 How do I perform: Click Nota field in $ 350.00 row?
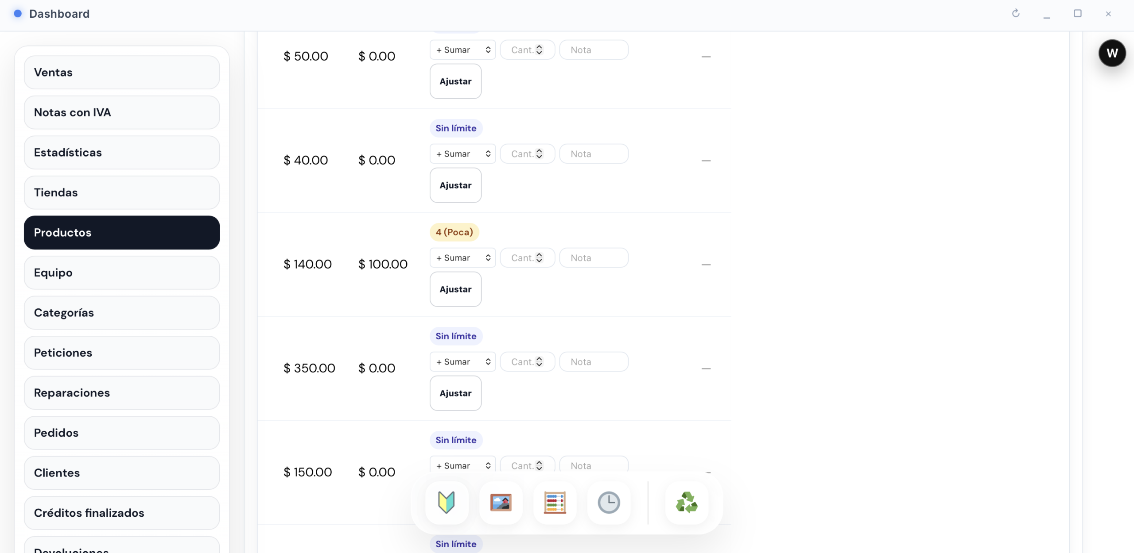pyautogui.click(x=594, y=362)
